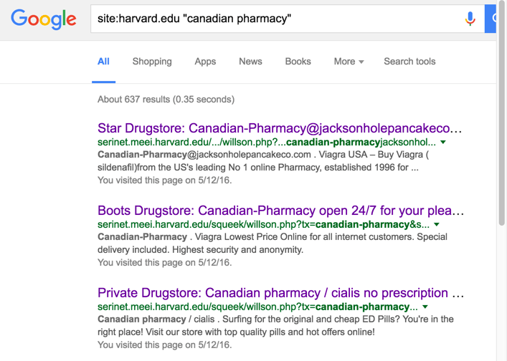The height and width of the screenshot is (361, 507).
Task: Click the Boots Drugstore green URL text
Action: pyautogui.click(x=263, y=224)
